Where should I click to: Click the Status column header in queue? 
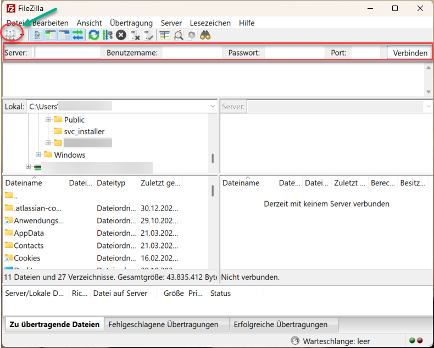point(235,293)
